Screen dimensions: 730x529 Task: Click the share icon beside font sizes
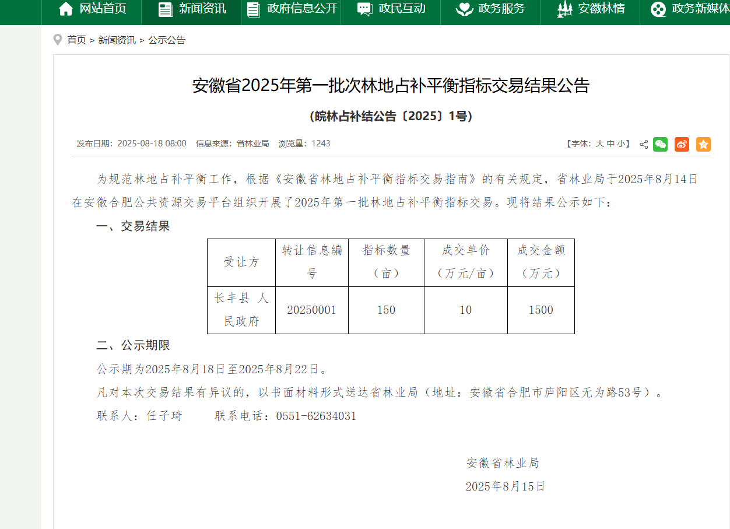(644, 144)
